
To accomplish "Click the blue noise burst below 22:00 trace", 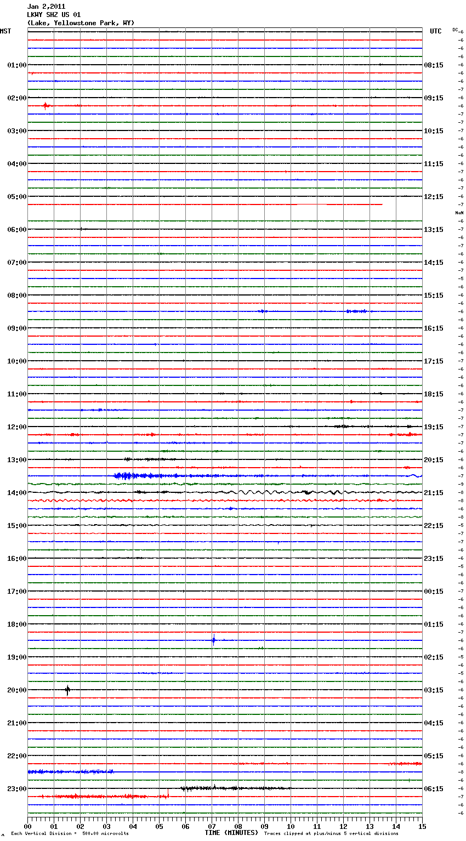I will [71, 772].
